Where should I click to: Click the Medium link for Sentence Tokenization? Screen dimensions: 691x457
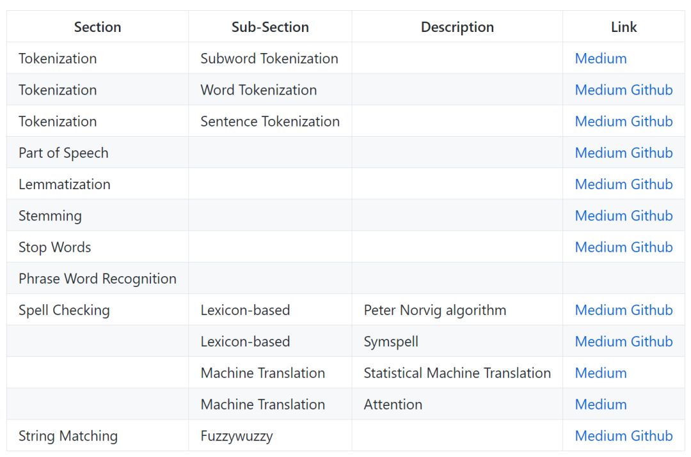coord(600,121)
